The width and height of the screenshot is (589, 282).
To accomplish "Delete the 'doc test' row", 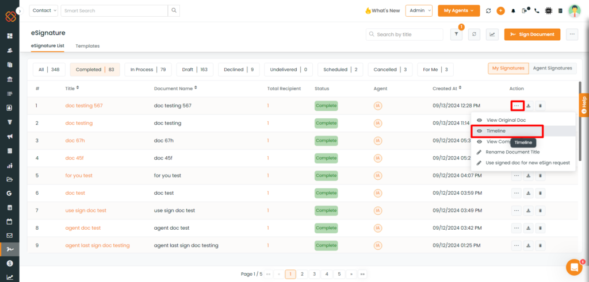I will pyautogui.click(x=540, y=193).
